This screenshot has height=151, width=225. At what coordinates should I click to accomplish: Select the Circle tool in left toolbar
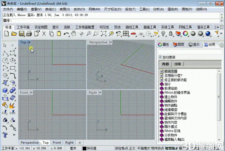coord(5,60)
